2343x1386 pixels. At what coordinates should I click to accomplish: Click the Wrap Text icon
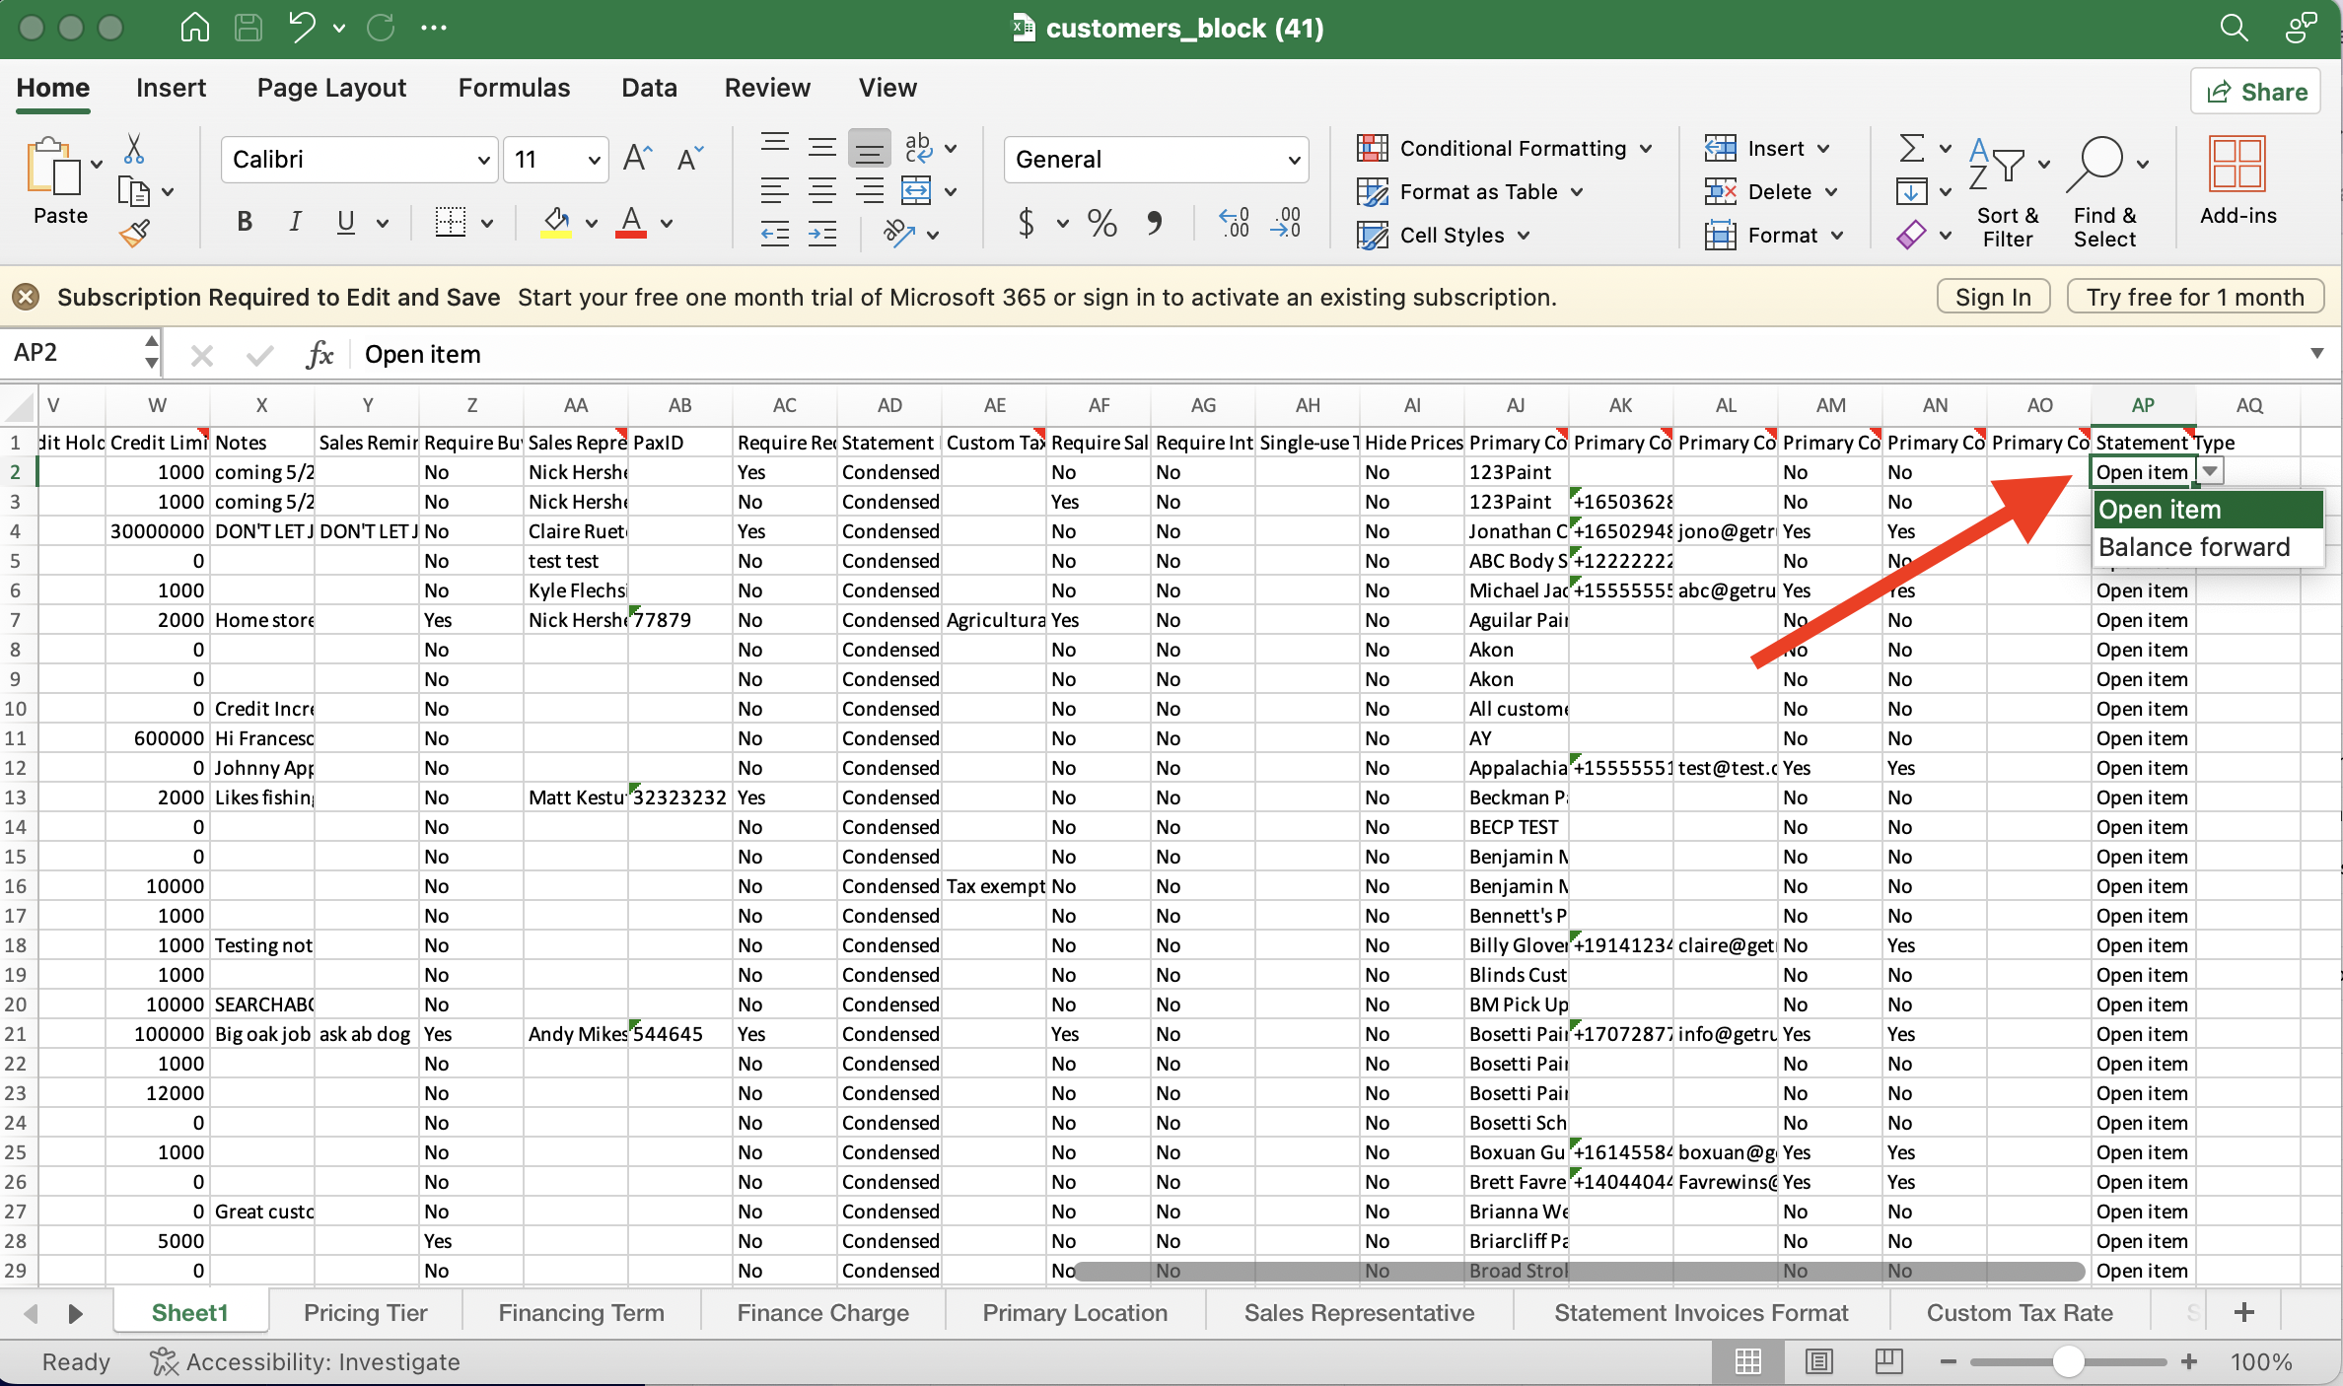(918, 148)
